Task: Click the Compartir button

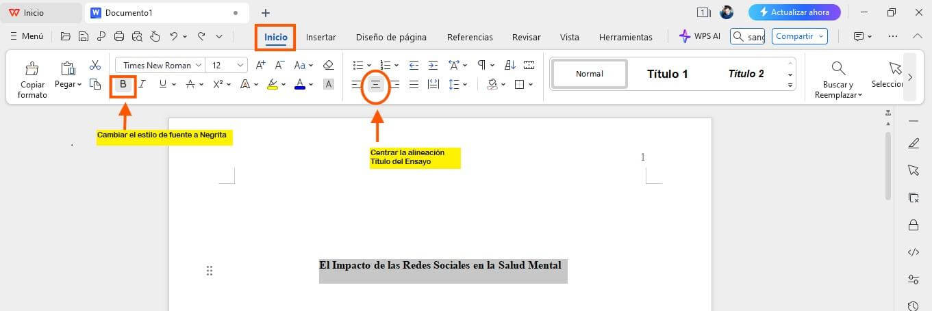Action: (x=800, y=36)
